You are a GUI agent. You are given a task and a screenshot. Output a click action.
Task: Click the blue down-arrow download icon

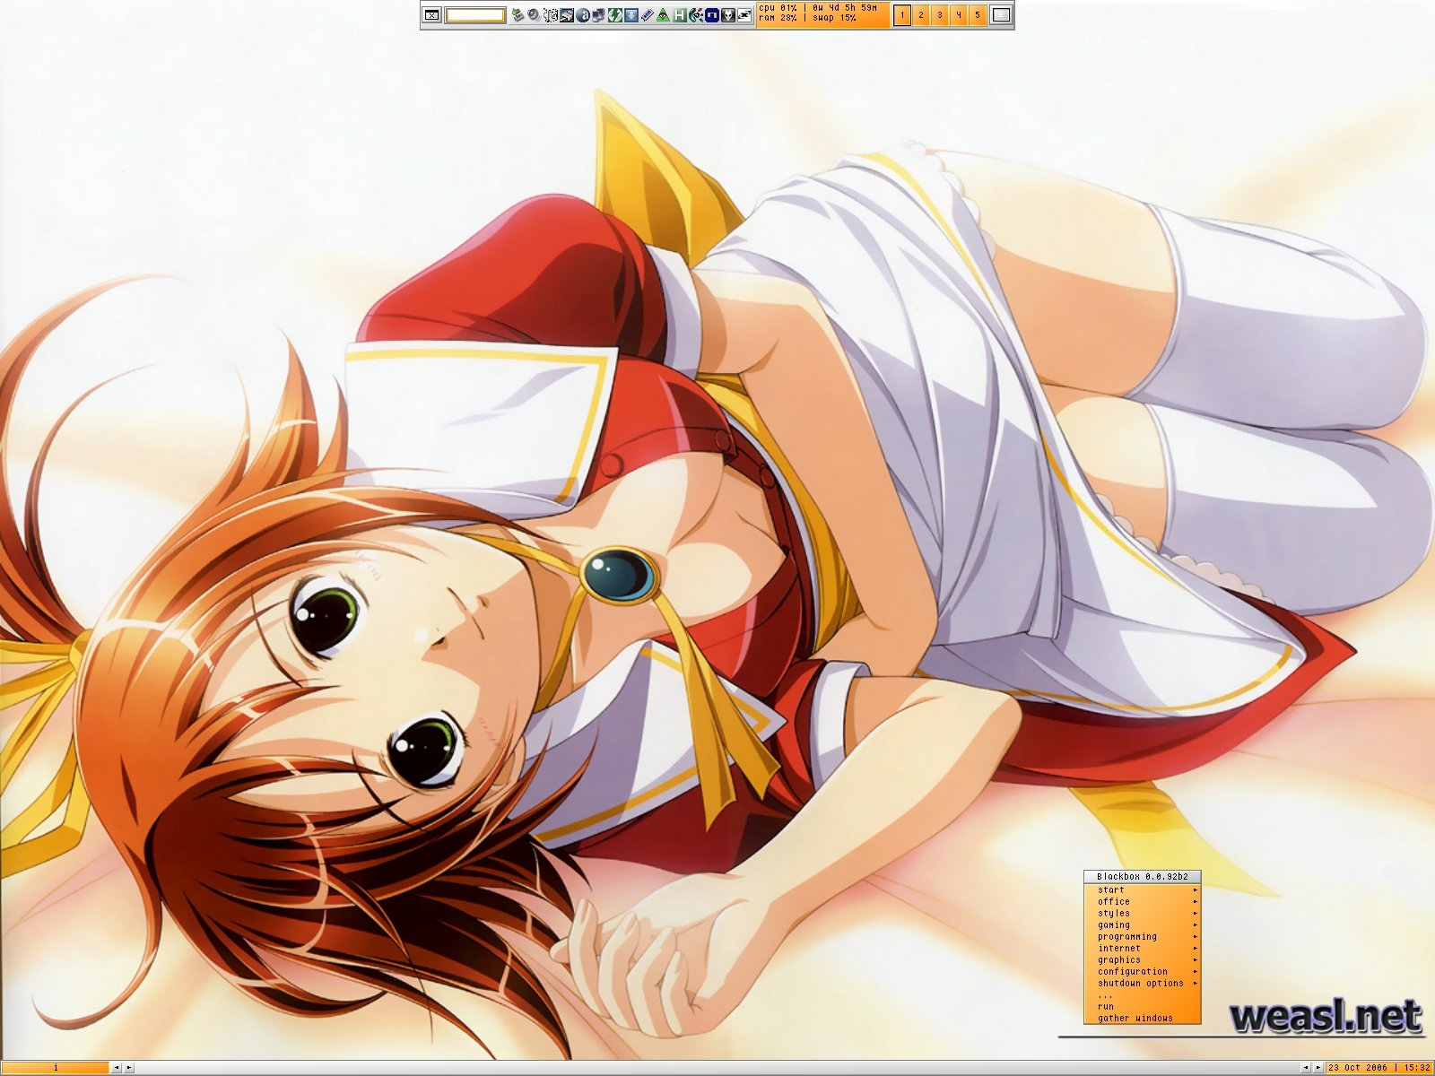631,15
